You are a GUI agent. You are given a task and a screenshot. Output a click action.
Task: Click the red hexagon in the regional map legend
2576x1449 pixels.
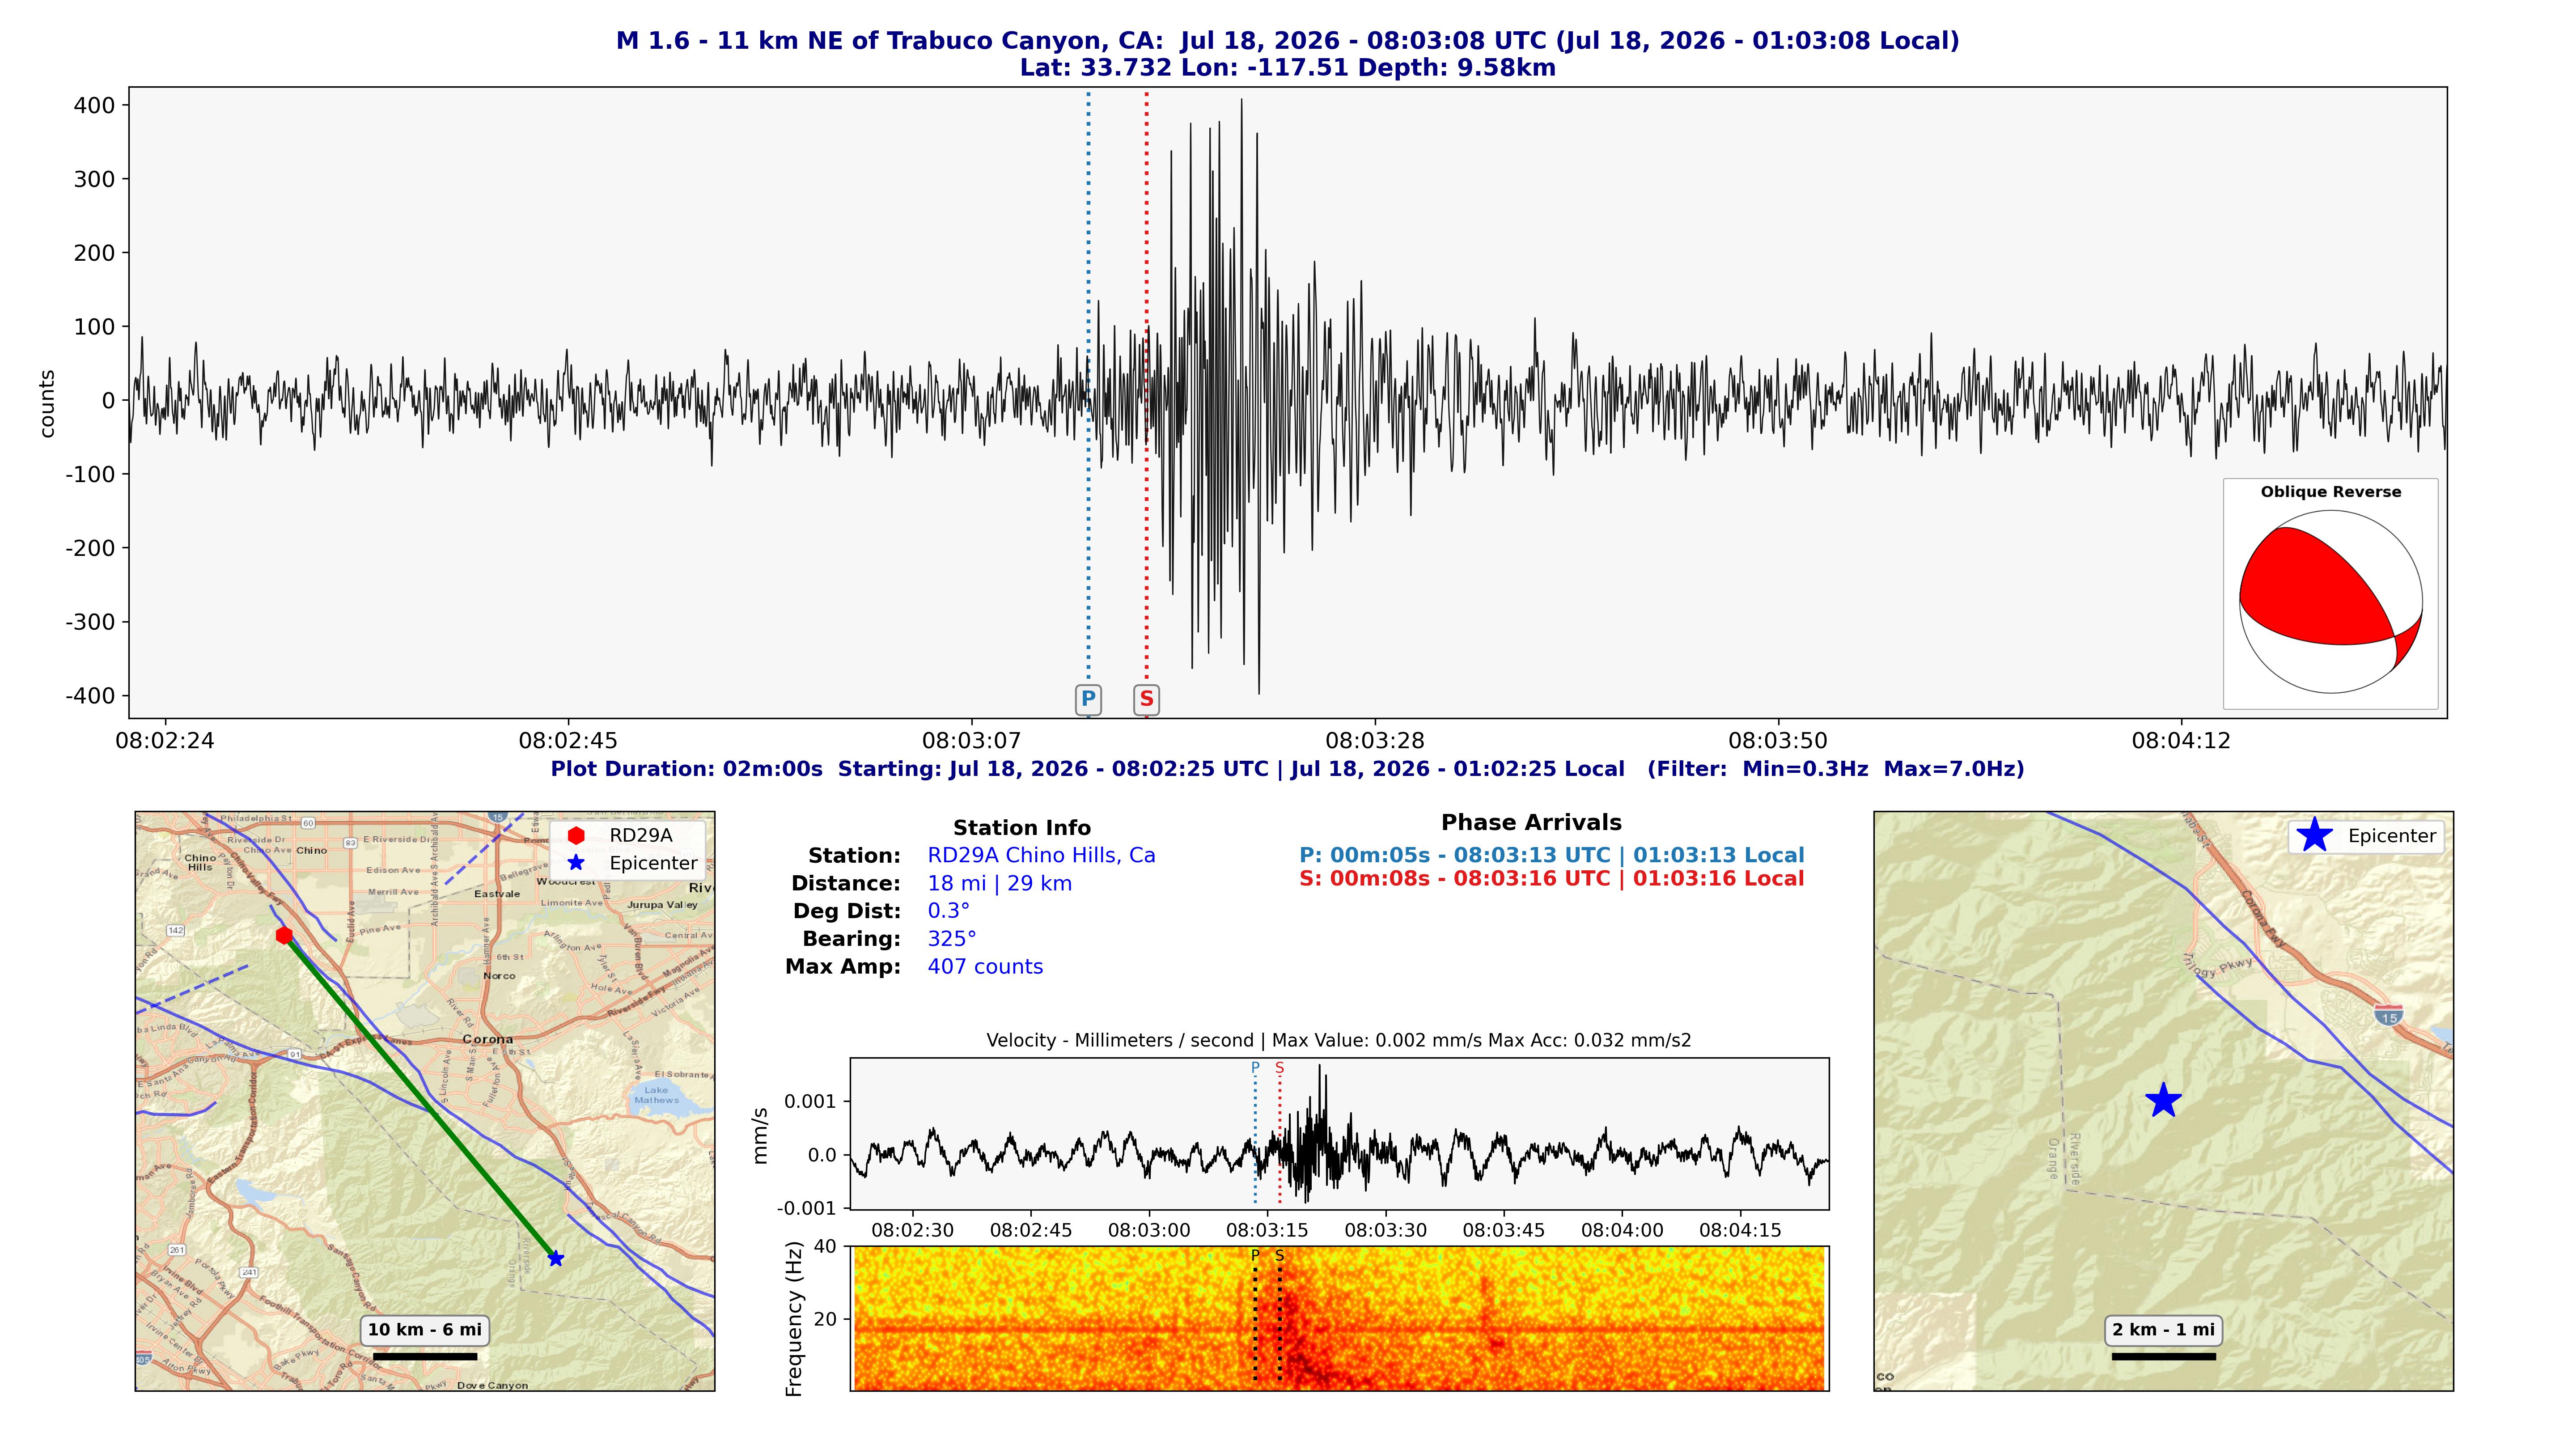(x=576, y=835)
